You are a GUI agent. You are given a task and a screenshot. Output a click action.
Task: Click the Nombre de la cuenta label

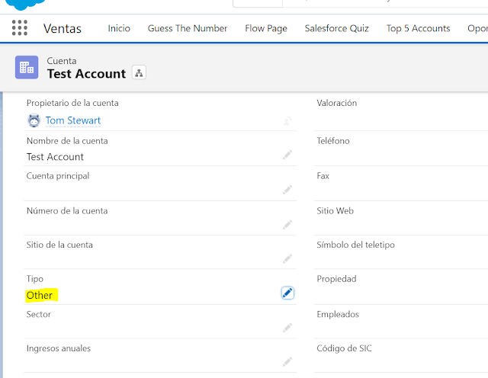67,141
